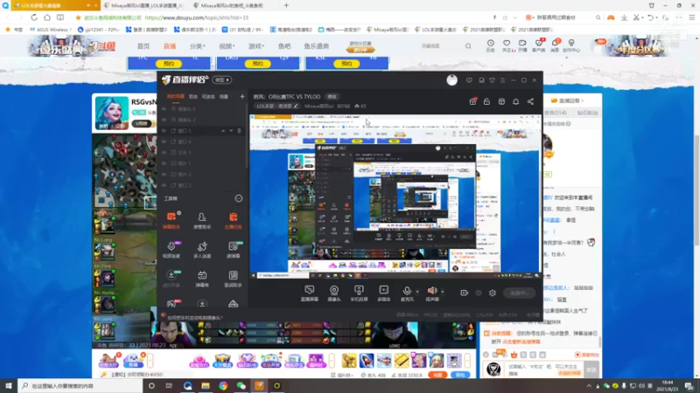Screen dimensions: 700x393
Task: Click the 修改 button next to stream title
Action: [x=332, y=96]
